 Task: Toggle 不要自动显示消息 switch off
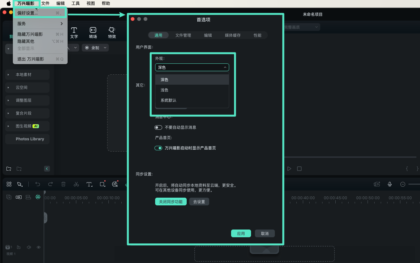click(158, 127)
